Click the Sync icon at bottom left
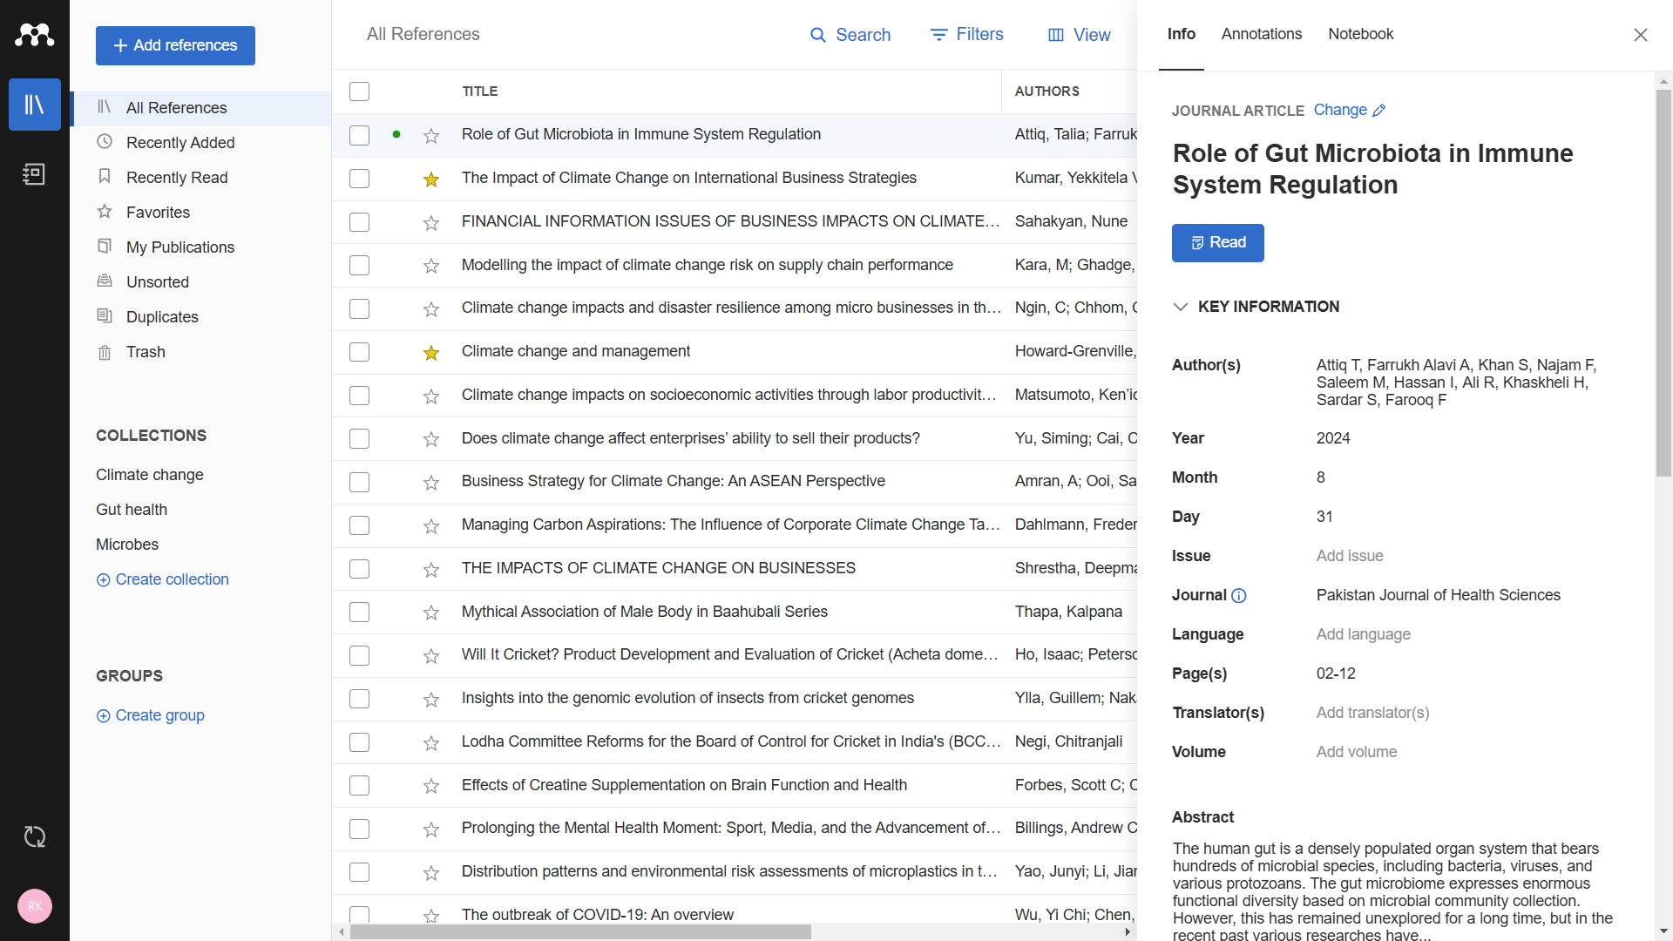The height and width of the screenshot is (941, 1673). pos(34,837)
